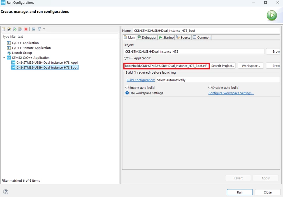
Task: Collapse the STM32 C/C++ Application node
Action: coord(4,58)
